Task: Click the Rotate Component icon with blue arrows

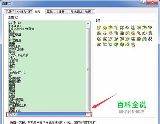Action: tap(150, 33)
